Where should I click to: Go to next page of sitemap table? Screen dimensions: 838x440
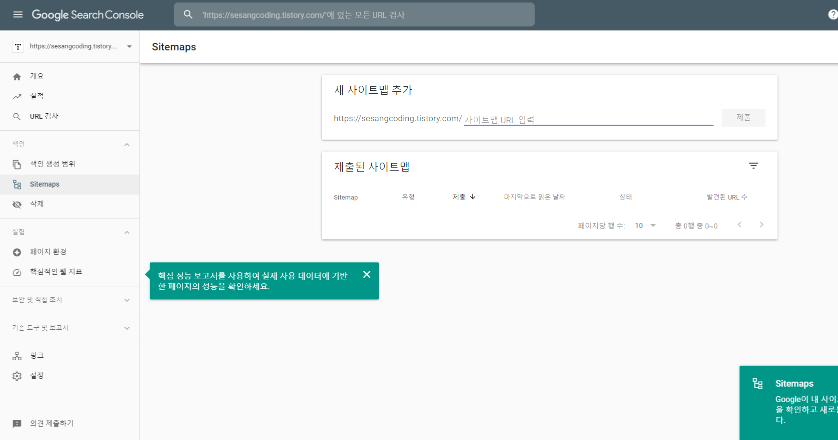762,224
